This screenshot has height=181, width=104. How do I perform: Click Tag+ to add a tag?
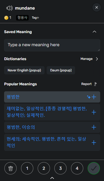[x=35, y=18]
